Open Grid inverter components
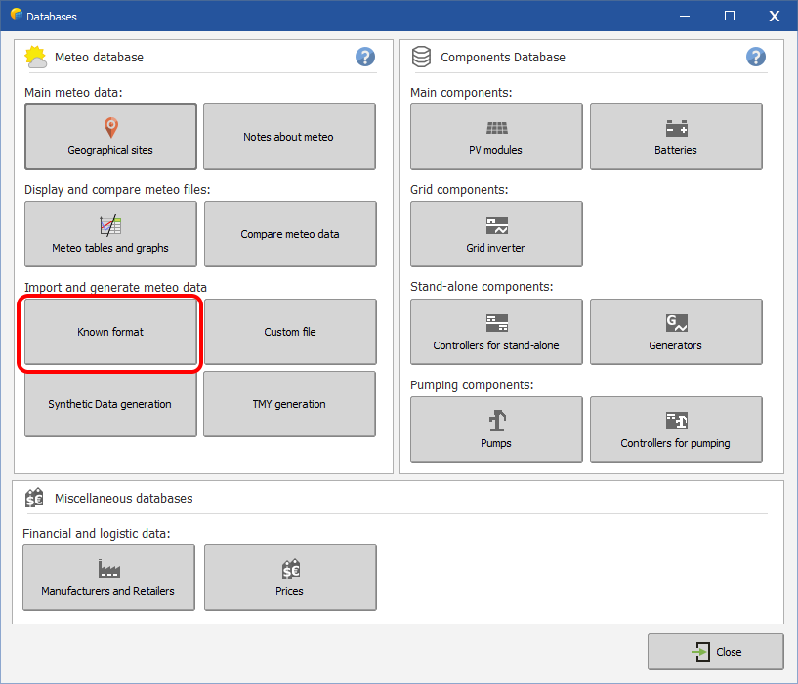Screen dimensions: 798x684 (496, 234)
